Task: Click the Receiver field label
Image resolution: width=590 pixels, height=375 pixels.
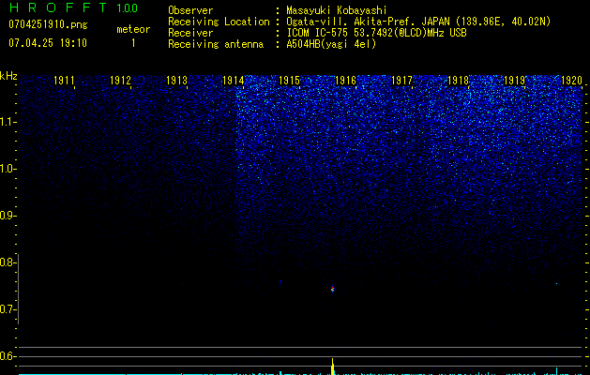Action: tap(190, 33)
